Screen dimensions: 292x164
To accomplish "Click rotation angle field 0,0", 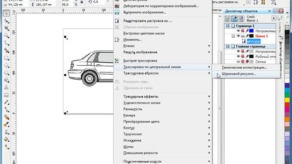I will tap(99, 2).
